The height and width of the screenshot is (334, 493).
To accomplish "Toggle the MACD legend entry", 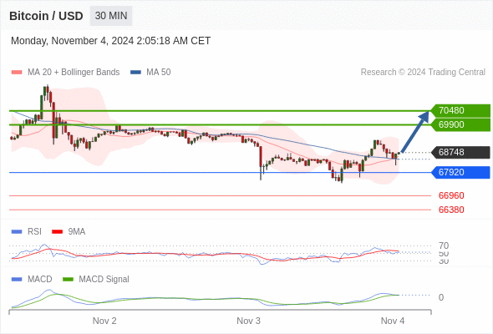I will coord(32,279).
